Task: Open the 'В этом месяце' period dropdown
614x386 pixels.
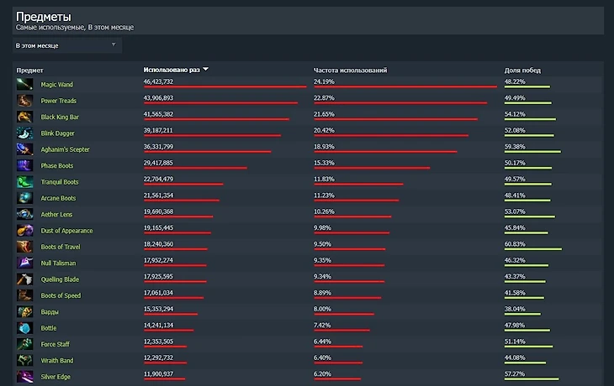Action: (x=67, y=45)
